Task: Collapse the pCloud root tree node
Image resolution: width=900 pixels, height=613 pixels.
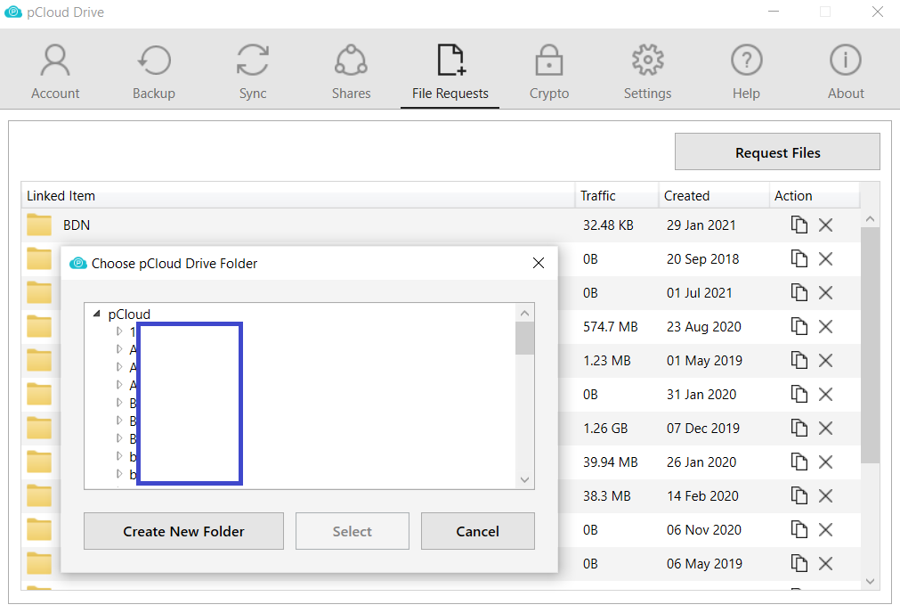Action: [96, 314]
